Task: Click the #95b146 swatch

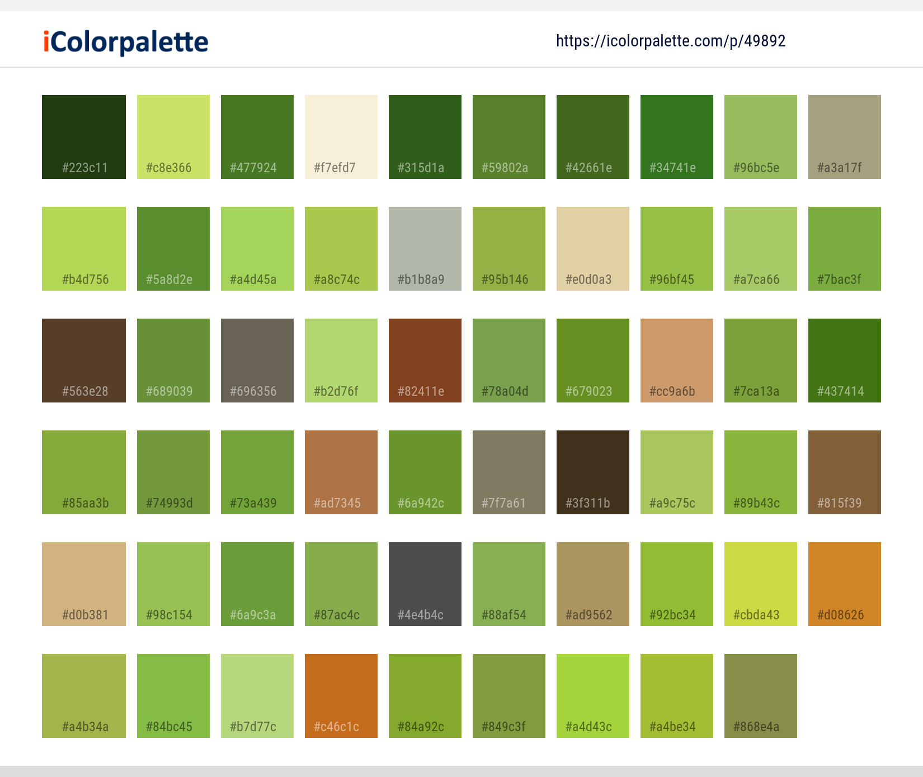Action: [x=509, y=249]
